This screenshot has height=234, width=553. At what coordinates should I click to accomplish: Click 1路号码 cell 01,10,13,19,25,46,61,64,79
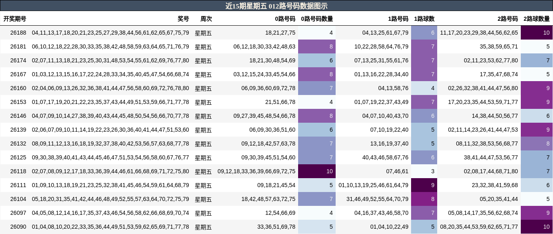pyautogui.click(x=374, y=185)
